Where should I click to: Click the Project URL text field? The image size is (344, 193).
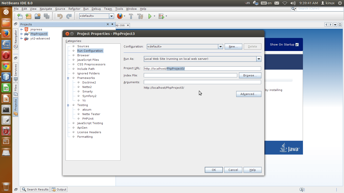click(202, 69)
